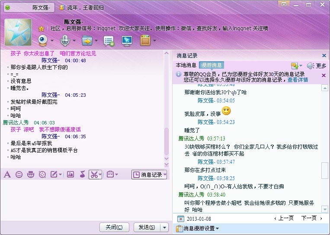Screen dimensions: 330x235
Task: Select the 陈文强- chat tab
Action: (x=29, y=8)
